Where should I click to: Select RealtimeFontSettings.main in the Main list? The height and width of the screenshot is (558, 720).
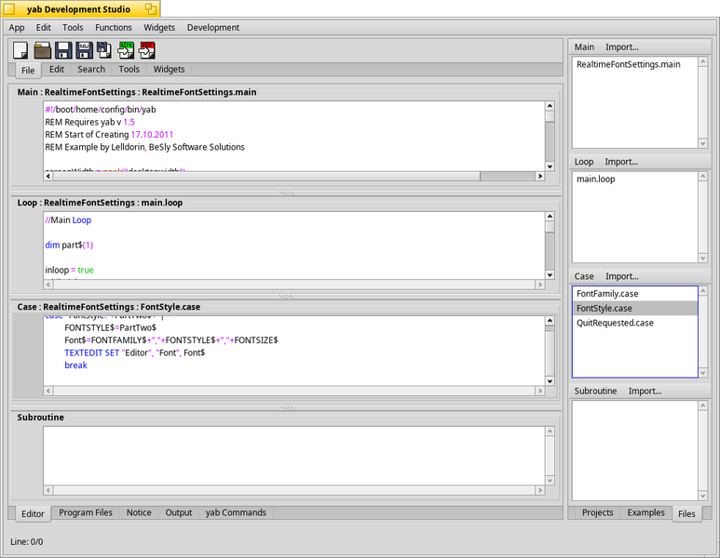[x=635, y=65]
